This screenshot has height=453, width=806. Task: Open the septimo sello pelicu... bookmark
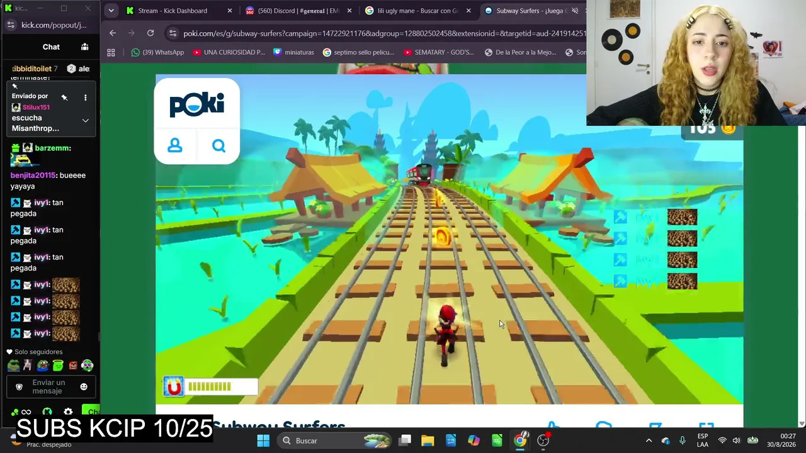[358, 52]
